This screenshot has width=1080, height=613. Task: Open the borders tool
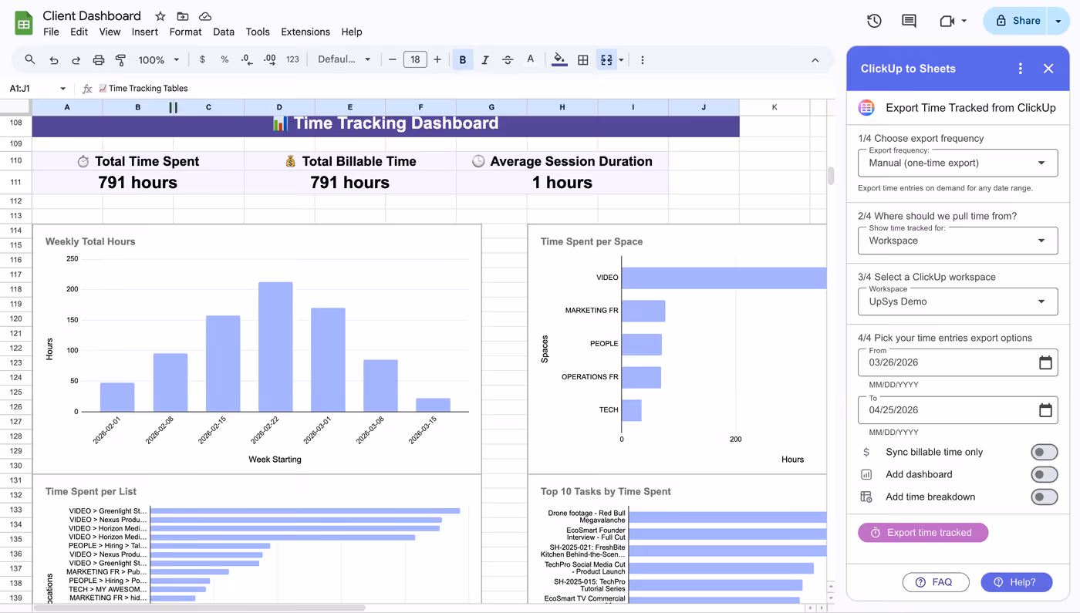[583, 59]
